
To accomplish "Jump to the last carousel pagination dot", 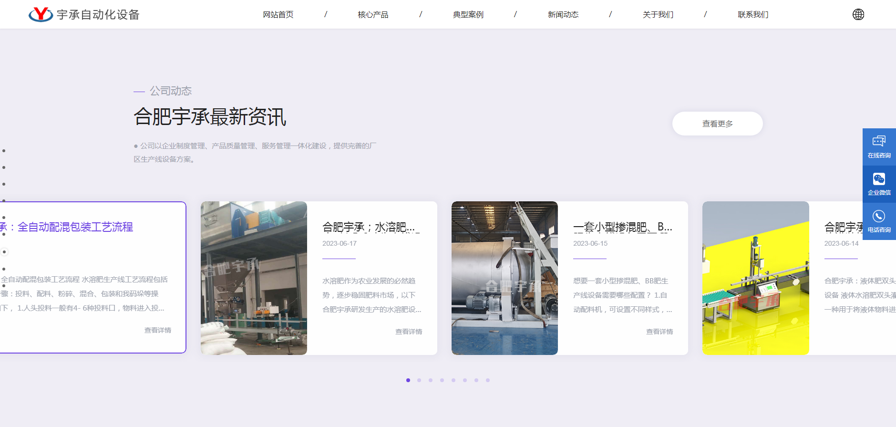I will (488, 380).
